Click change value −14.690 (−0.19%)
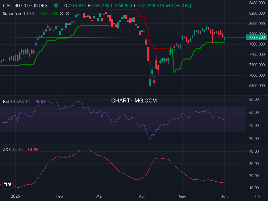Screen dimensions: 268x201 click(x=174, y=6)
